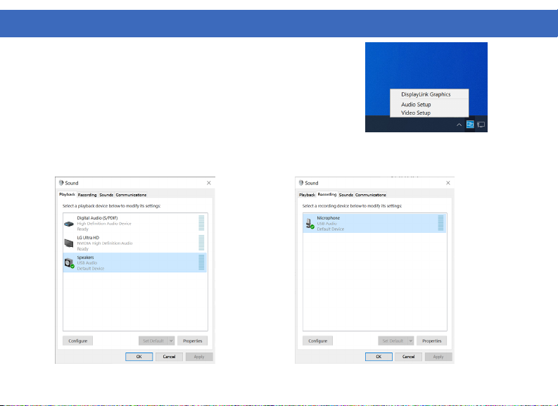This screenshot has height=406, width=558.
Task: Click Set Default in the recording window
Action: (393, 341)
